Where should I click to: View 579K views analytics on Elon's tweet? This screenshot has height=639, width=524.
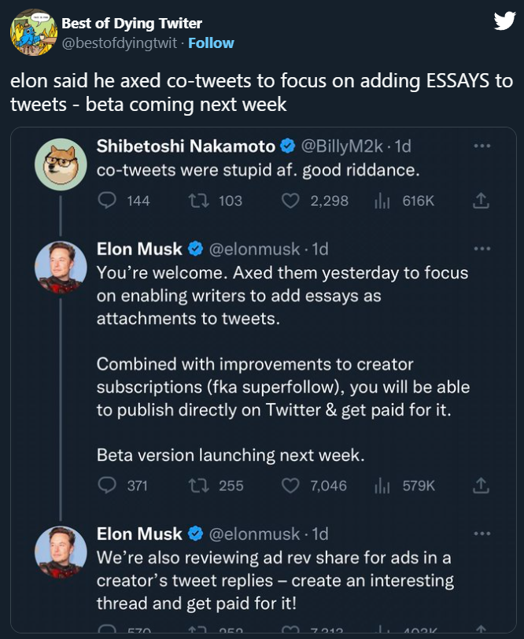click(382, 486)
